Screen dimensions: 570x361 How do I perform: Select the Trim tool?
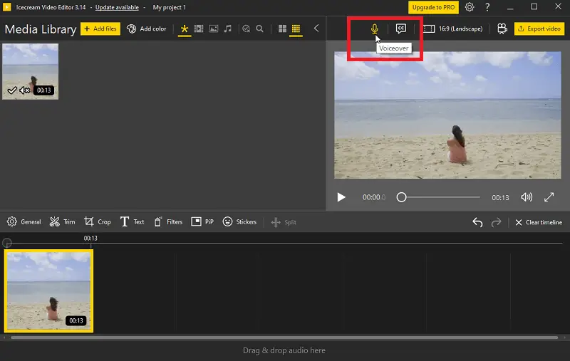[63, 222]
